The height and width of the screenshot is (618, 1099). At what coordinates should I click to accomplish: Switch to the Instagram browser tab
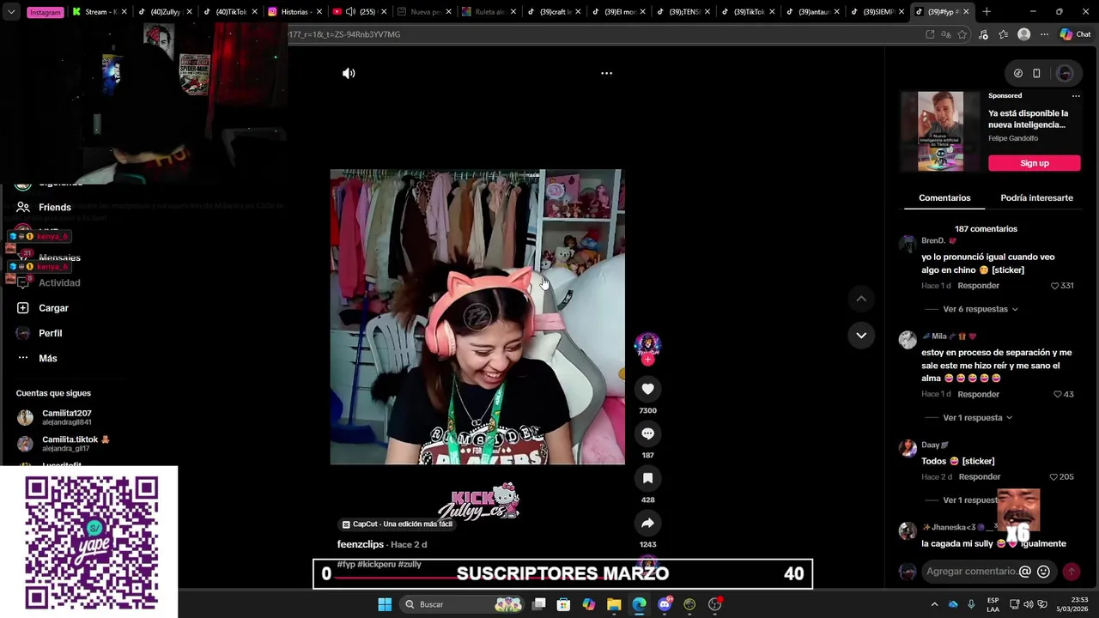tap(45, 12)
